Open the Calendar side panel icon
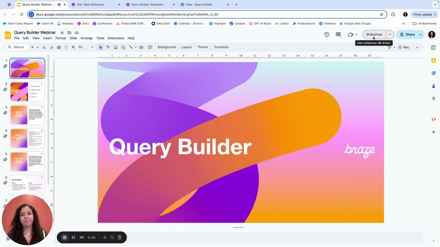440x247 pixels. (433, 48)
